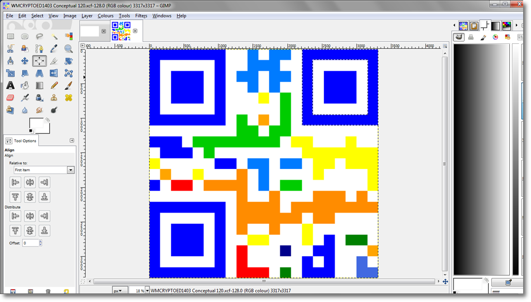531x302 pixels.
Task: Select the Text tool
Action: (x=10, y=85)
